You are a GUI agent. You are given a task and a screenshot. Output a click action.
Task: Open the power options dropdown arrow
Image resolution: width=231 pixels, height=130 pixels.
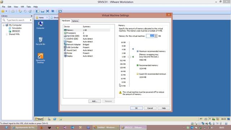click(6, 11)
